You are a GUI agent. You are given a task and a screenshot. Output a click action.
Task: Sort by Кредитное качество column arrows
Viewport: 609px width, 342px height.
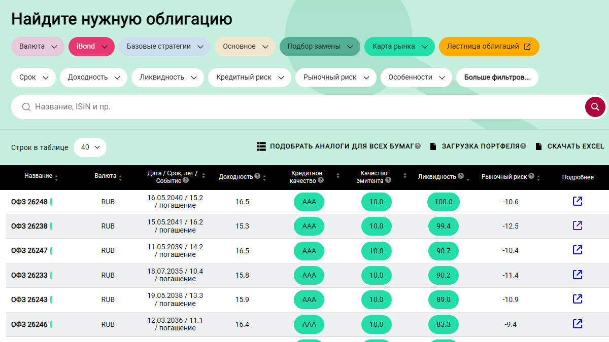(x=337, y=176)
